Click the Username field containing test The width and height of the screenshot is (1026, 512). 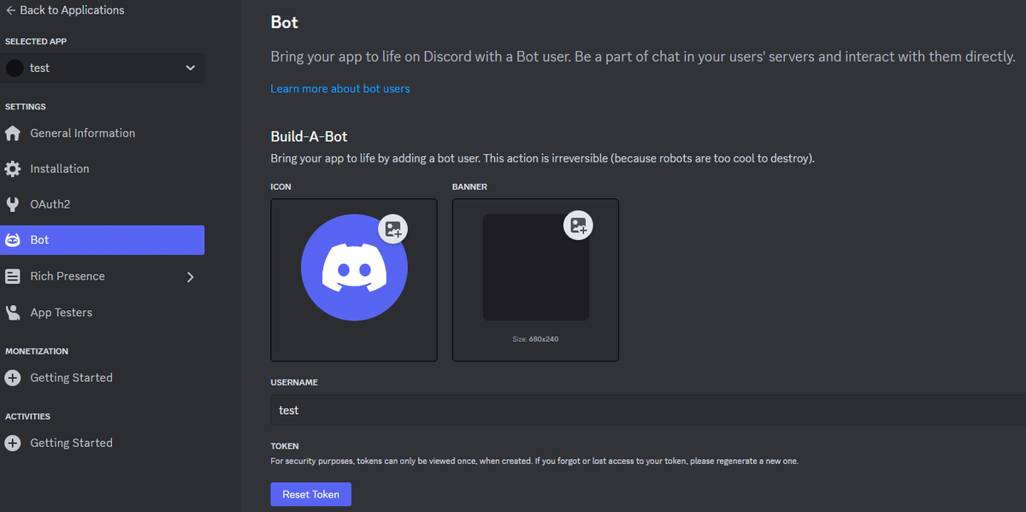point(648,410)
